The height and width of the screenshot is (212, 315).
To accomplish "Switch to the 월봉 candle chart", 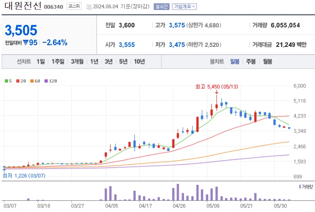I will (x=268, y=61).
